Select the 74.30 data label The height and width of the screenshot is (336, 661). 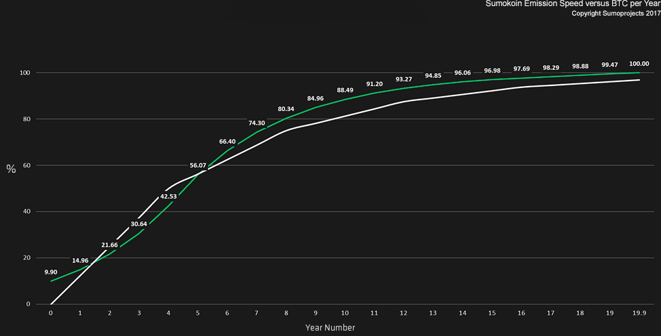pyautogui.click(x=257, y=123)
